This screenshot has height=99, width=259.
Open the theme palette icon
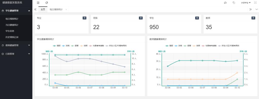point(225,3)
